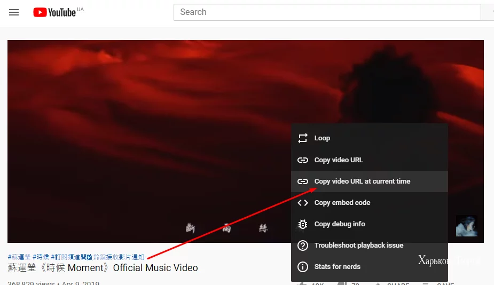
Task: Click the video title 蘇運瑩《時候 Moment》Official Music Video
Action: tap(103, 268)
